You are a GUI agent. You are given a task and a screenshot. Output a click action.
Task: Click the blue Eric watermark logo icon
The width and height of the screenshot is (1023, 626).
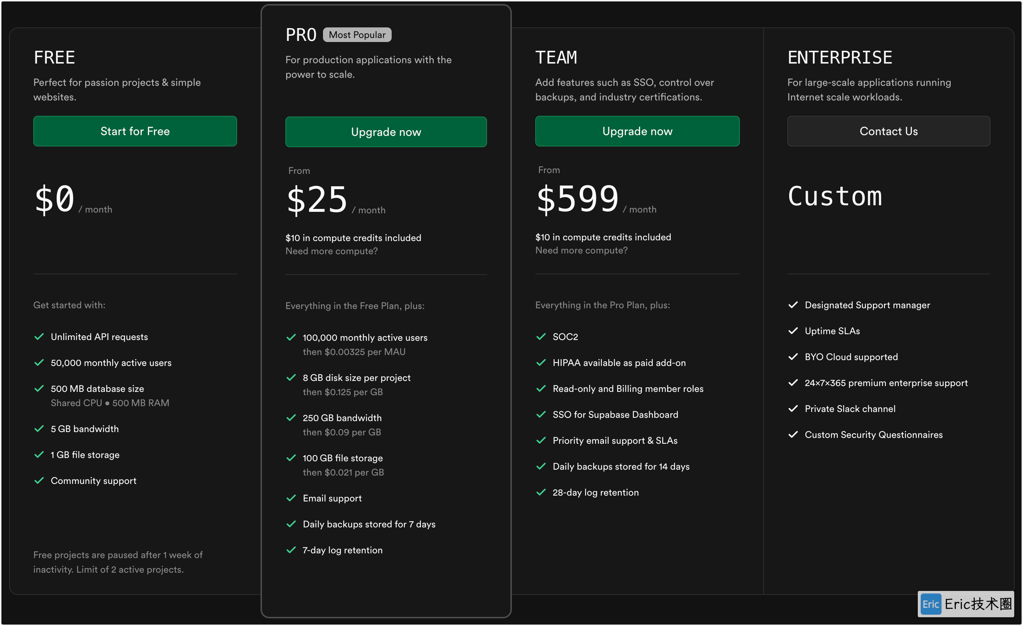point(931,604)
